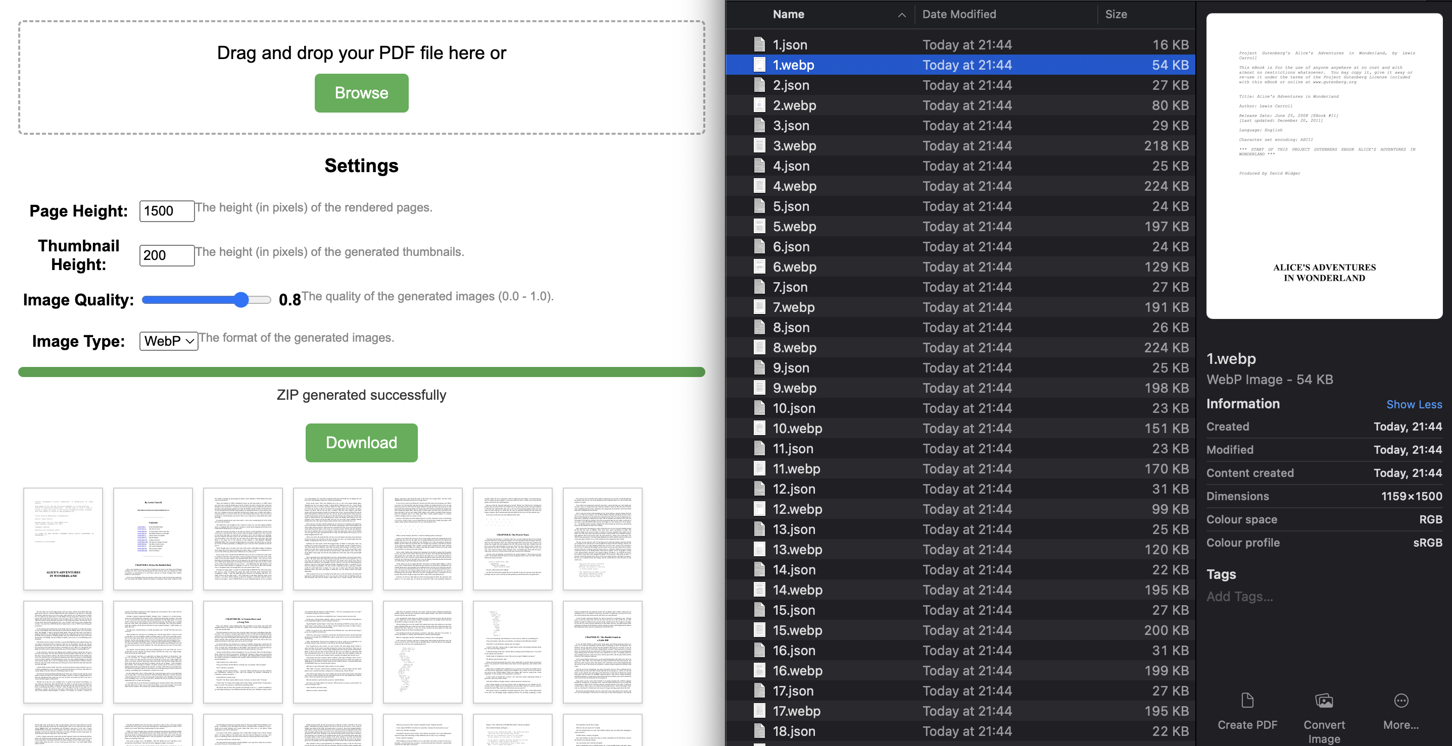Open the Image Type dropdown
Viewport: 1452px width, 746px height.
(x=168, y=341)
